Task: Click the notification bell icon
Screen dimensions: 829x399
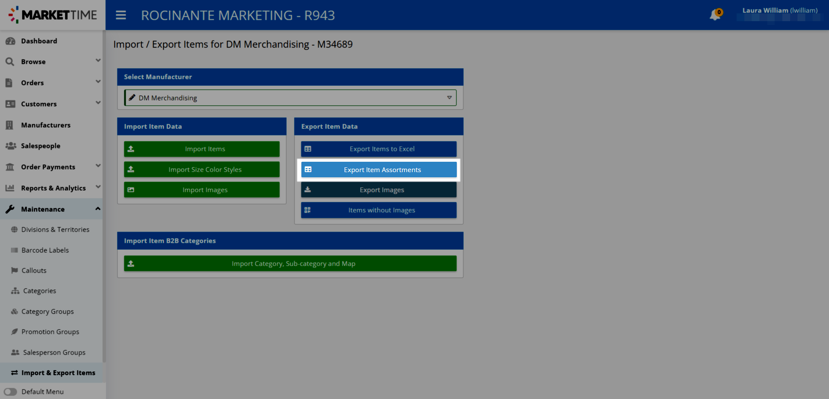Action: click(x=715, y=15)
